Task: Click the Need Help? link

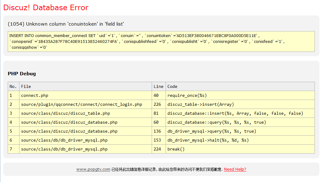Action: (x=235, y=169)
